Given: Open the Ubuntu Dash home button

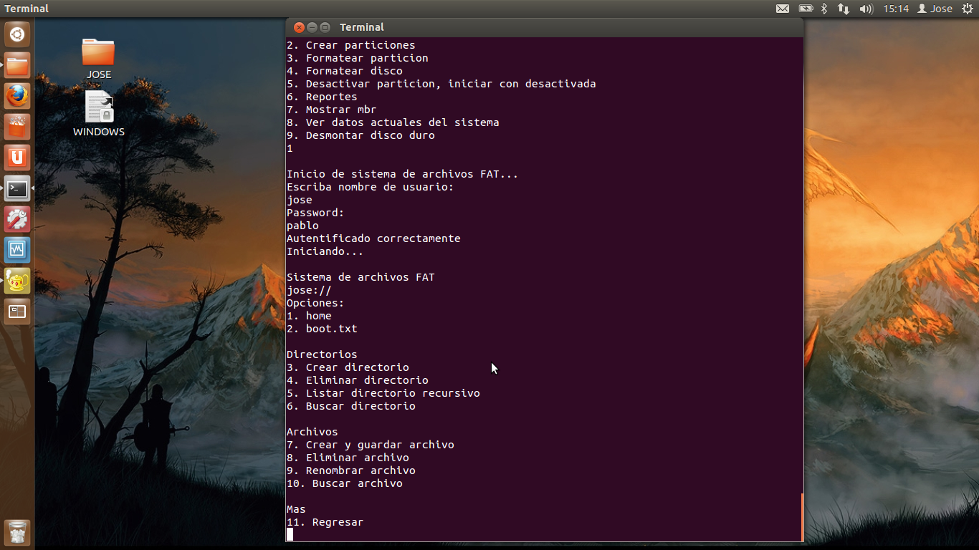Looking at the screenshot, I should pyautogui.click(x=17, y=34).
